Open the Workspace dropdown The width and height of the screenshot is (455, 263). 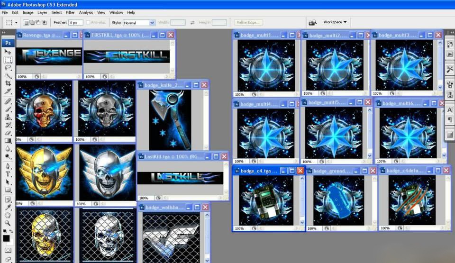coord(335,22)
